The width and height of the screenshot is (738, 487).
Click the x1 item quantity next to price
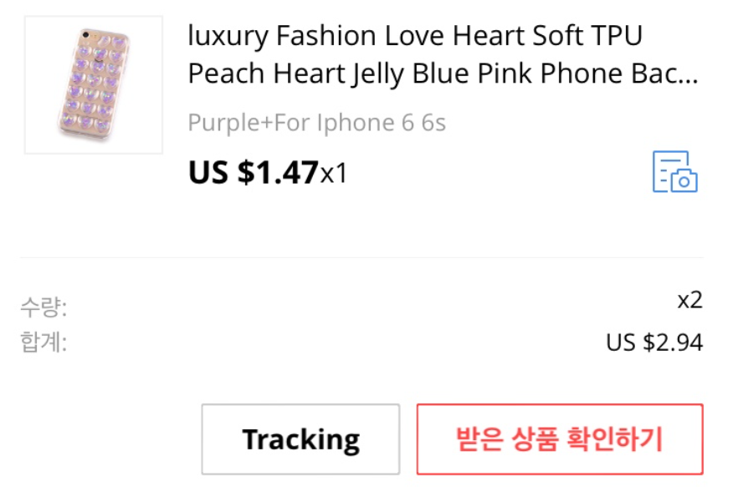pyautogui.click(x=334, y=173)
